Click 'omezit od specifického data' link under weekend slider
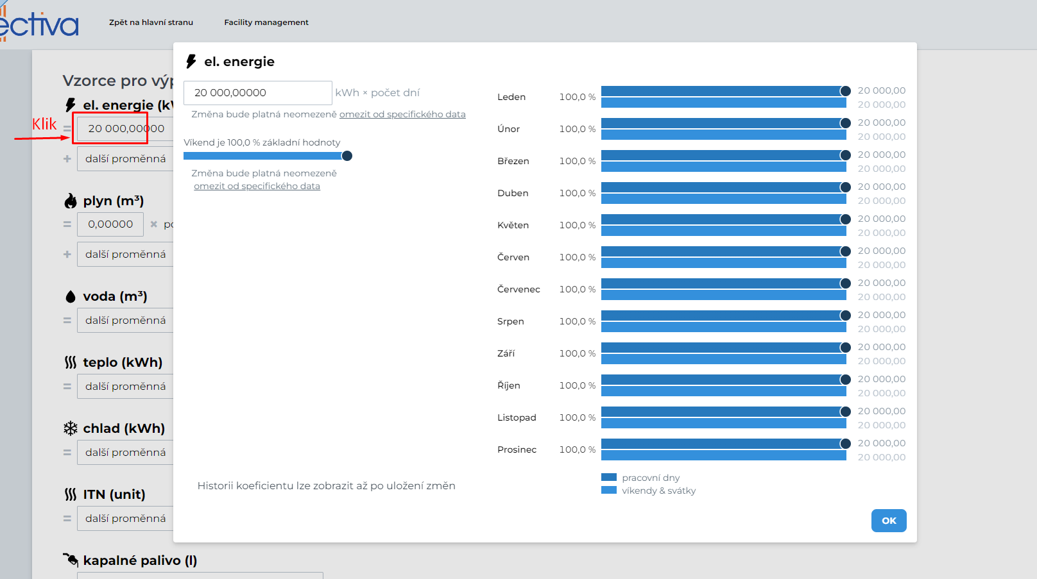 click(257, 187)
